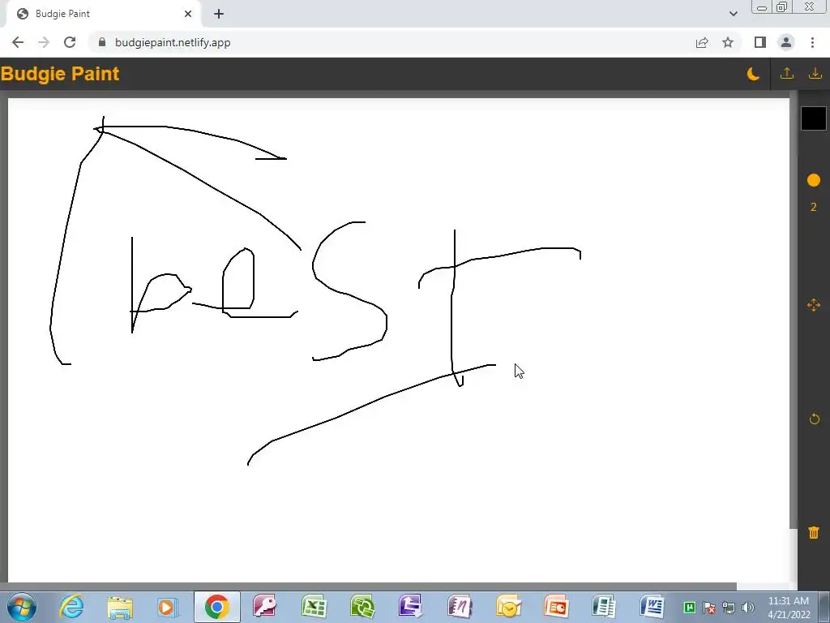Launch Outlook from the taskbar
Image resolution: width=830 pixels, height=623 pixels.
point(509,607)
